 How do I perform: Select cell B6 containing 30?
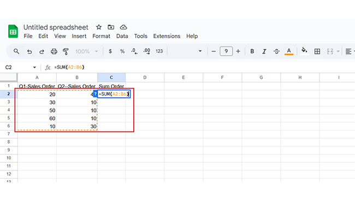tap(77, 126)
